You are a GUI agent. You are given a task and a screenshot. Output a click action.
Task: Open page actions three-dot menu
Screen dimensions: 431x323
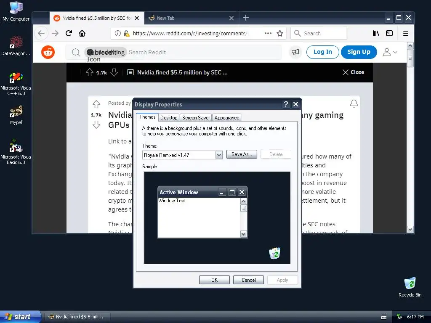pyautogui.click(x=268, y=33)
